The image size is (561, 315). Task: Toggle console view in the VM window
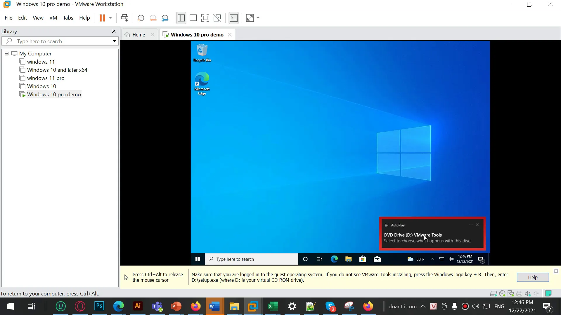[234, 18]
